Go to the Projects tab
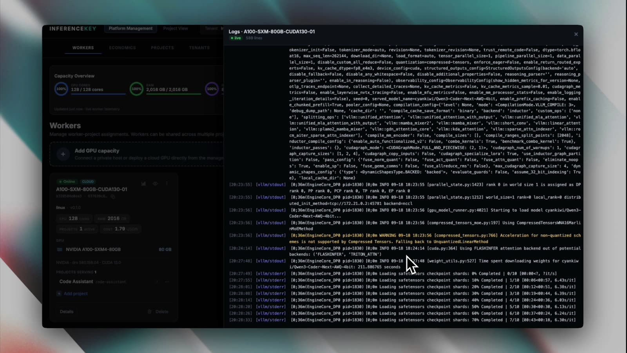Image resolution: width=627 pixels, height=353 pixels. (162, 48)
